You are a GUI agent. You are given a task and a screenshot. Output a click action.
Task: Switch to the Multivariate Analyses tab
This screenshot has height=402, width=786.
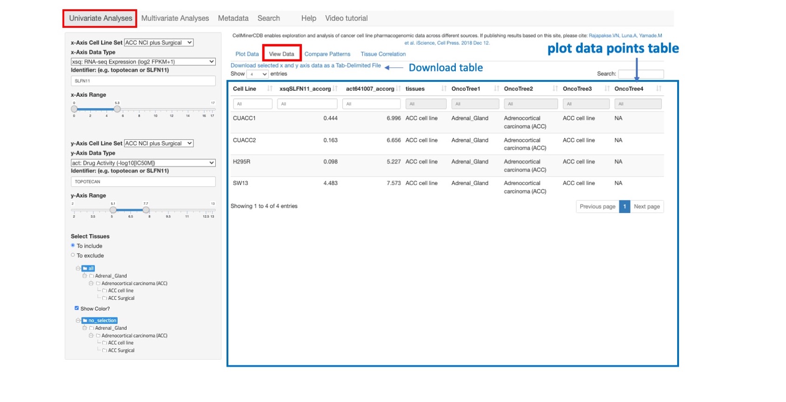click(x=175, y=19)
